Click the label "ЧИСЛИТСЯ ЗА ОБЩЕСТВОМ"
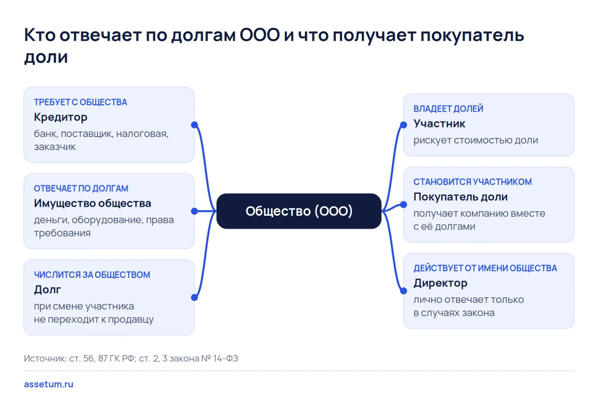Viewport: 598px width, 409px height. tap(92, 274)
